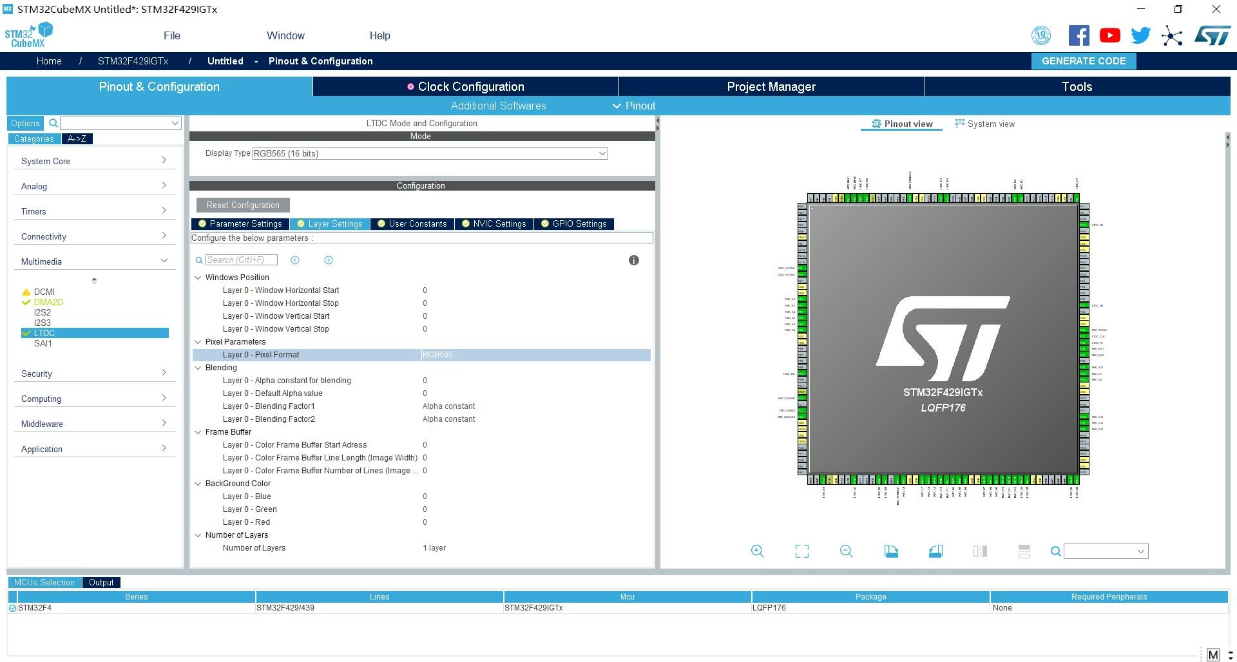1237x662 pixels.
Task: Expand the Connectivity category
Action: 94,236
